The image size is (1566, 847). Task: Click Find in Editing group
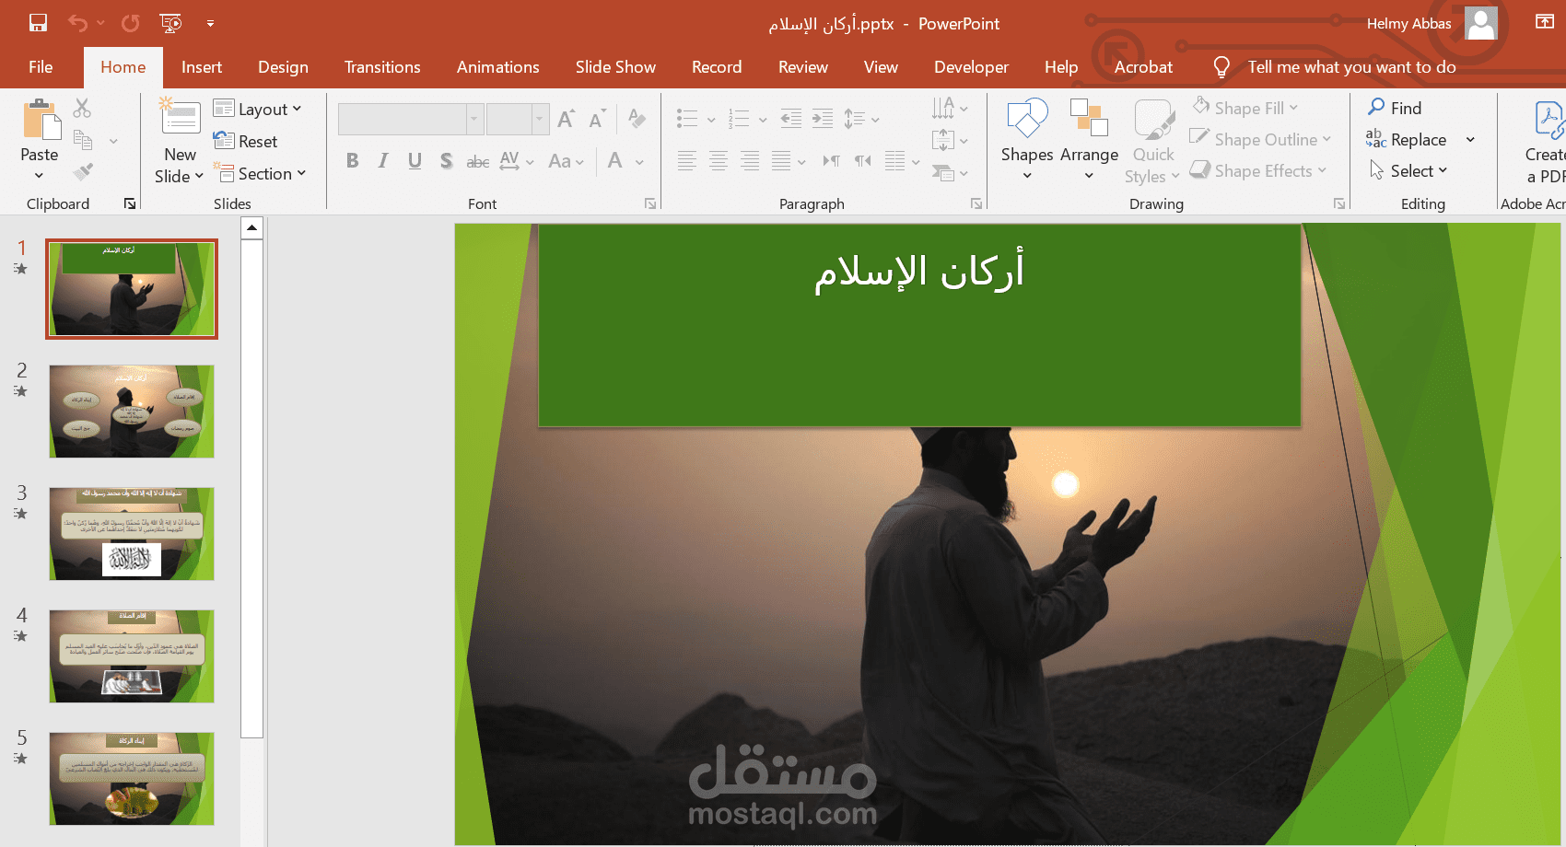tap(1395, 108)
